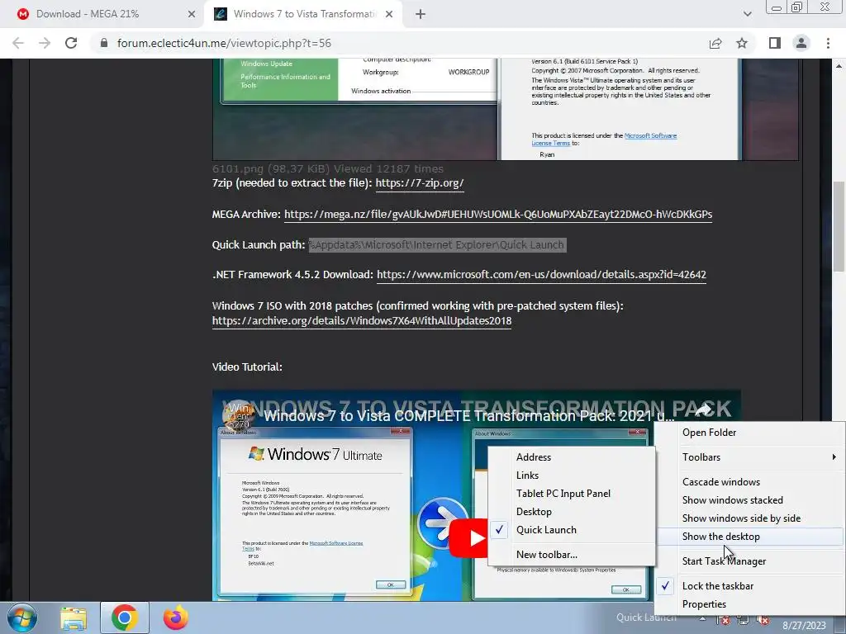Share this page via share icon

715,43
